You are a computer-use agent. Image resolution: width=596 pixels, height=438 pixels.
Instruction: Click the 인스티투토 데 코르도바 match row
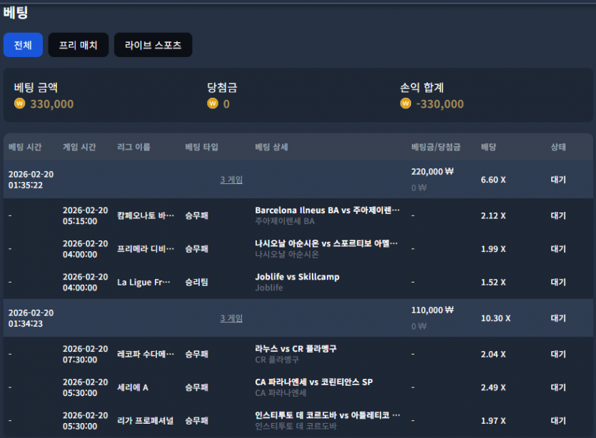(x=298, y=421)
